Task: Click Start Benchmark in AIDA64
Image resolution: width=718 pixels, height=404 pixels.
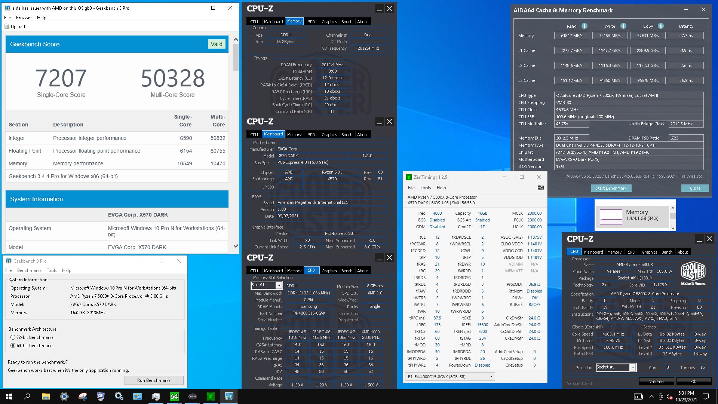Action: pos(611,188)
